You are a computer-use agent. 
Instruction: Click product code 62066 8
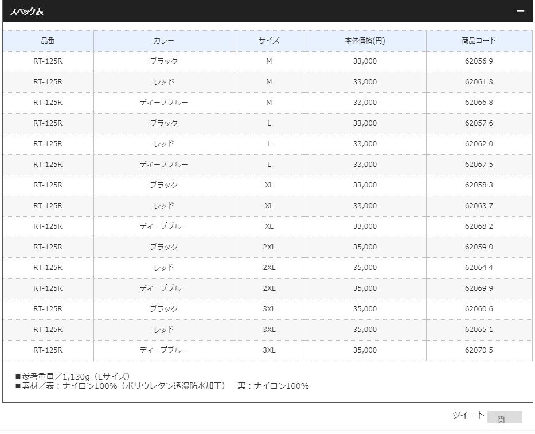coord(479,103)
